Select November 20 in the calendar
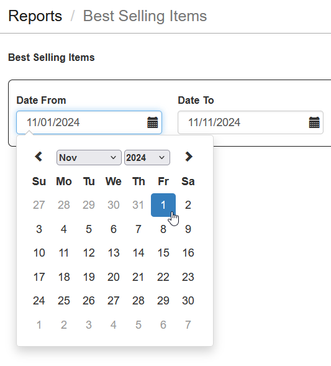Screen dimensions: 331x366 click(x=114, y=277)
